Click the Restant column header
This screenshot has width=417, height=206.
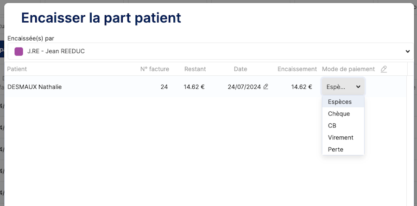tap(195, 69)
